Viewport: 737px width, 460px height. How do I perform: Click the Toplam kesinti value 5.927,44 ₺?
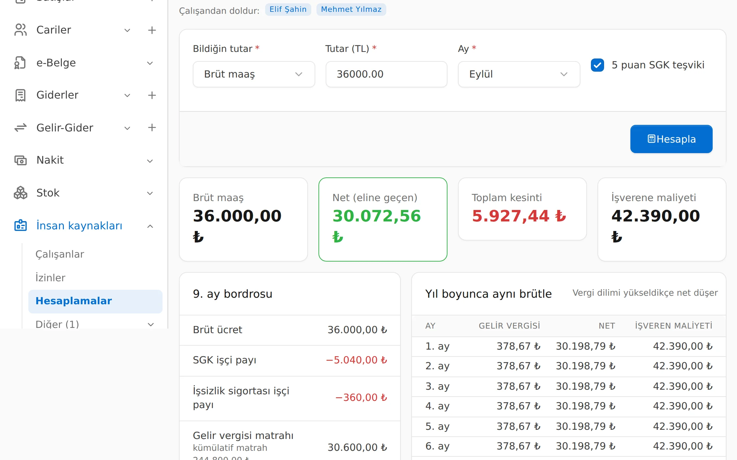pyautogui.click(x=519, y=216)
